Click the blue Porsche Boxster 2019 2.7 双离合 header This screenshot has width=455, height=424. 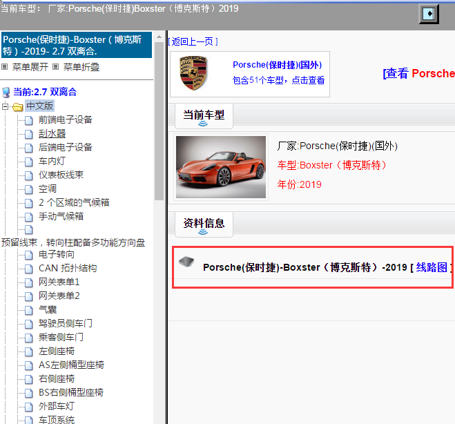77,45
